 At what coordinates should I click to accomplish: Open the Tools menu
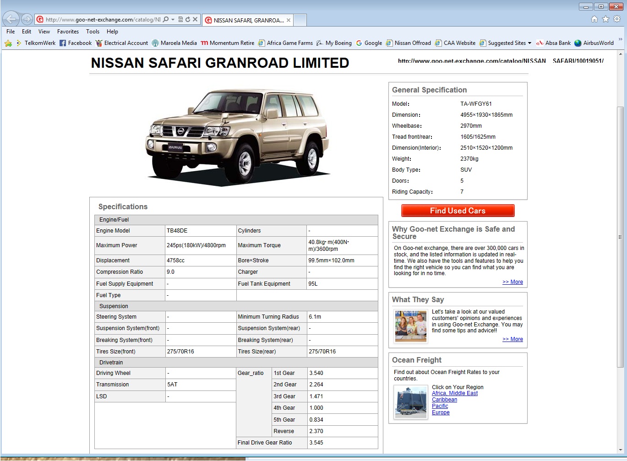click(x=93, y=32)
